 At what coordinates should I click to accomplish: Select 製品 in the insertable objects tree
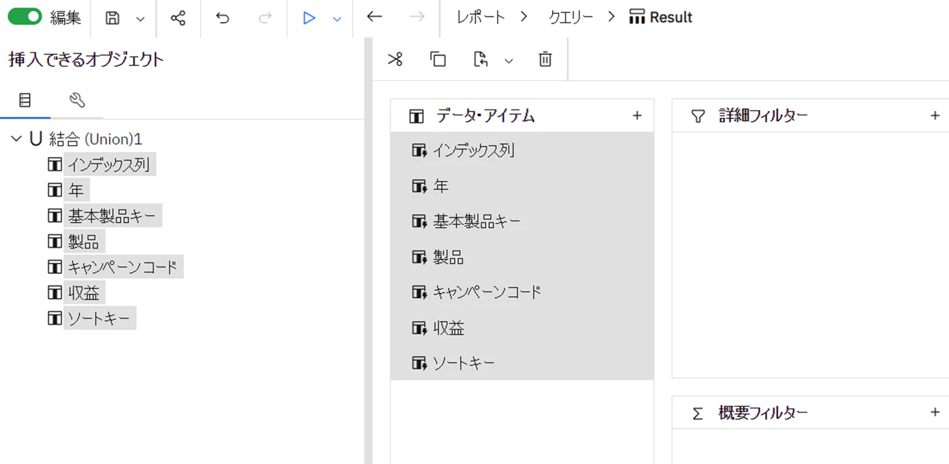pyautogui.click(x=84, y=242)
